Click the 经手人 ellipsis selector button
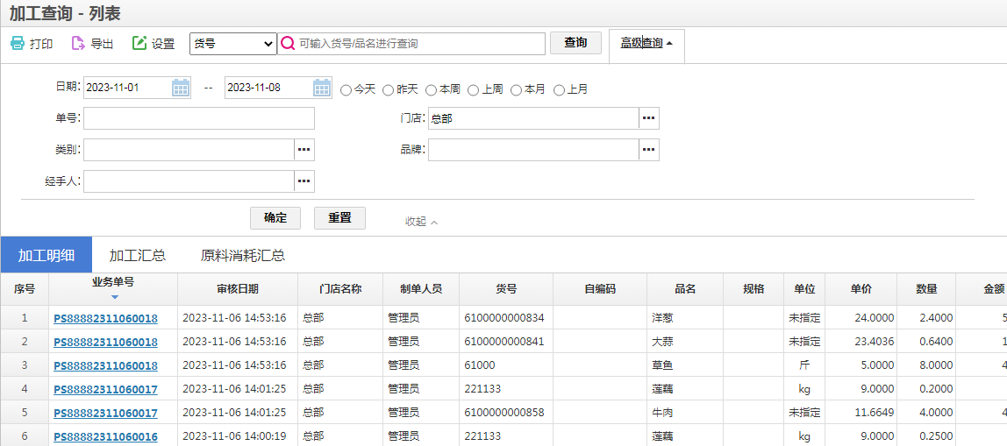Viewport: 1007px width, 446px height. pyautogui.click(x=304, y=181)
